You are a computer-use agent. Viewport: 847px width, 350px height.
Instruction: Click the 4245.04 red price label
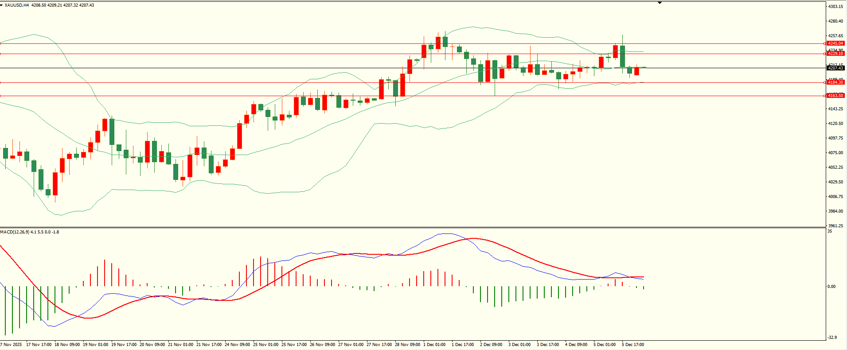click(x=835, y=43)
